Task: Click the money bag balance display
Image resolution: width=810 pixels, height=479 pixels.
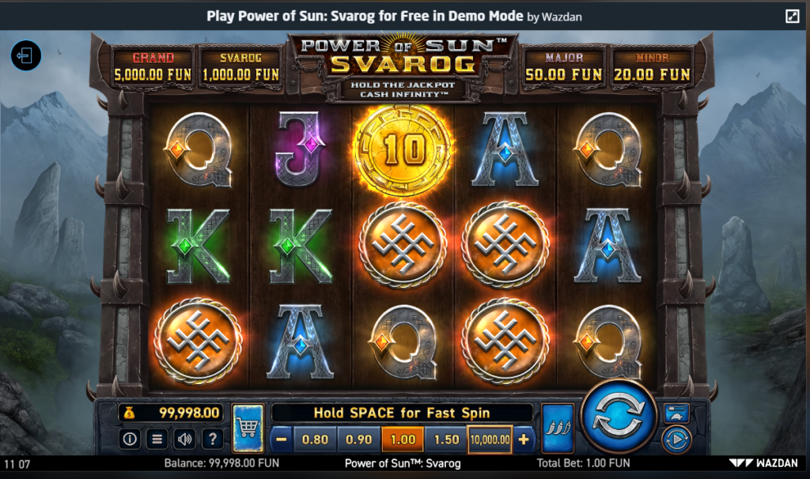Action: [172, 413]
